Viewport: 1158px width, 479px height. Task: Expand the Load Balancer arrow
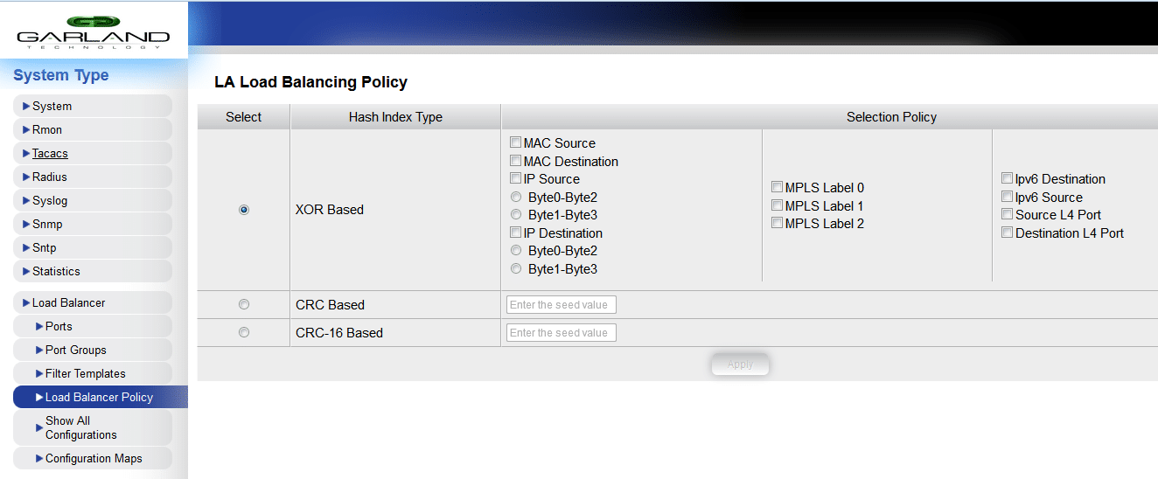coord(27,302)
